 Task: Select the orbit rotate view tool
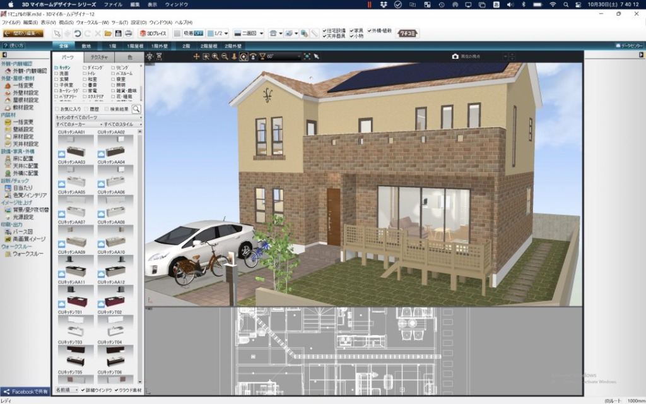pos(244,56)
